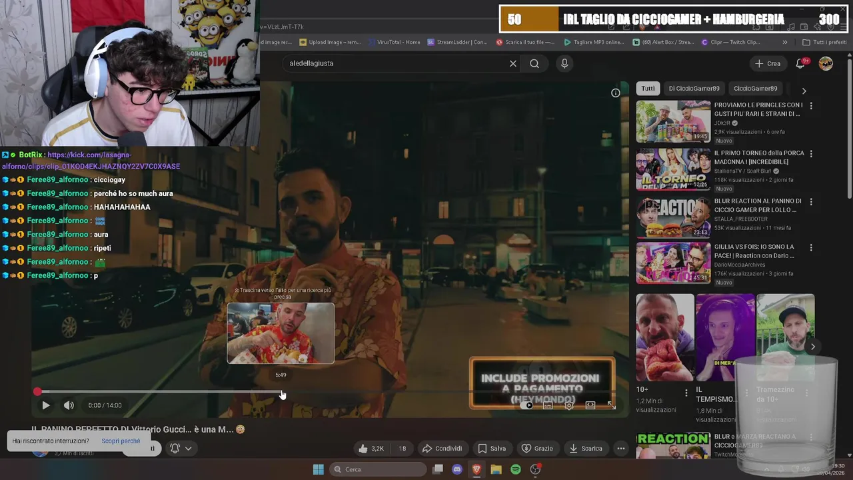Click the Grazie button
The width and height of the screenshot is (853, 480).
(x=537, y=449)
